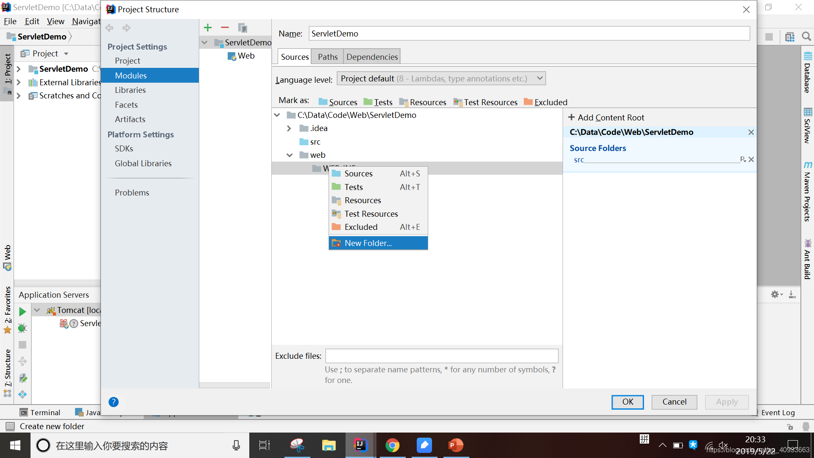Select New Folder... in the context menu

pyautogui.click(x=378, y=243)
